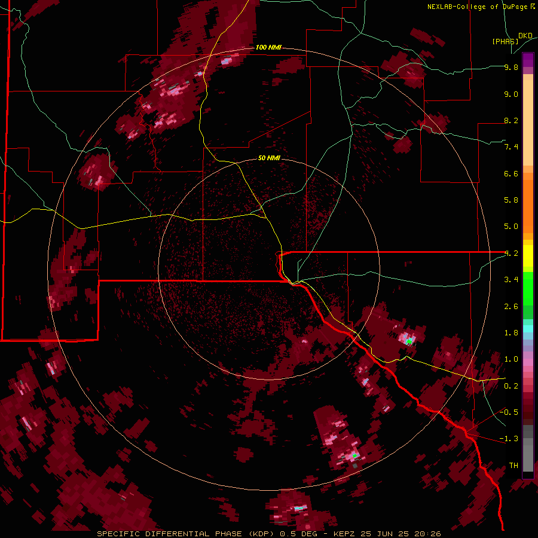Click the KEPZ radar site identifier in caption
Screen dimensions: 538x538
click(x=345, y=534)
